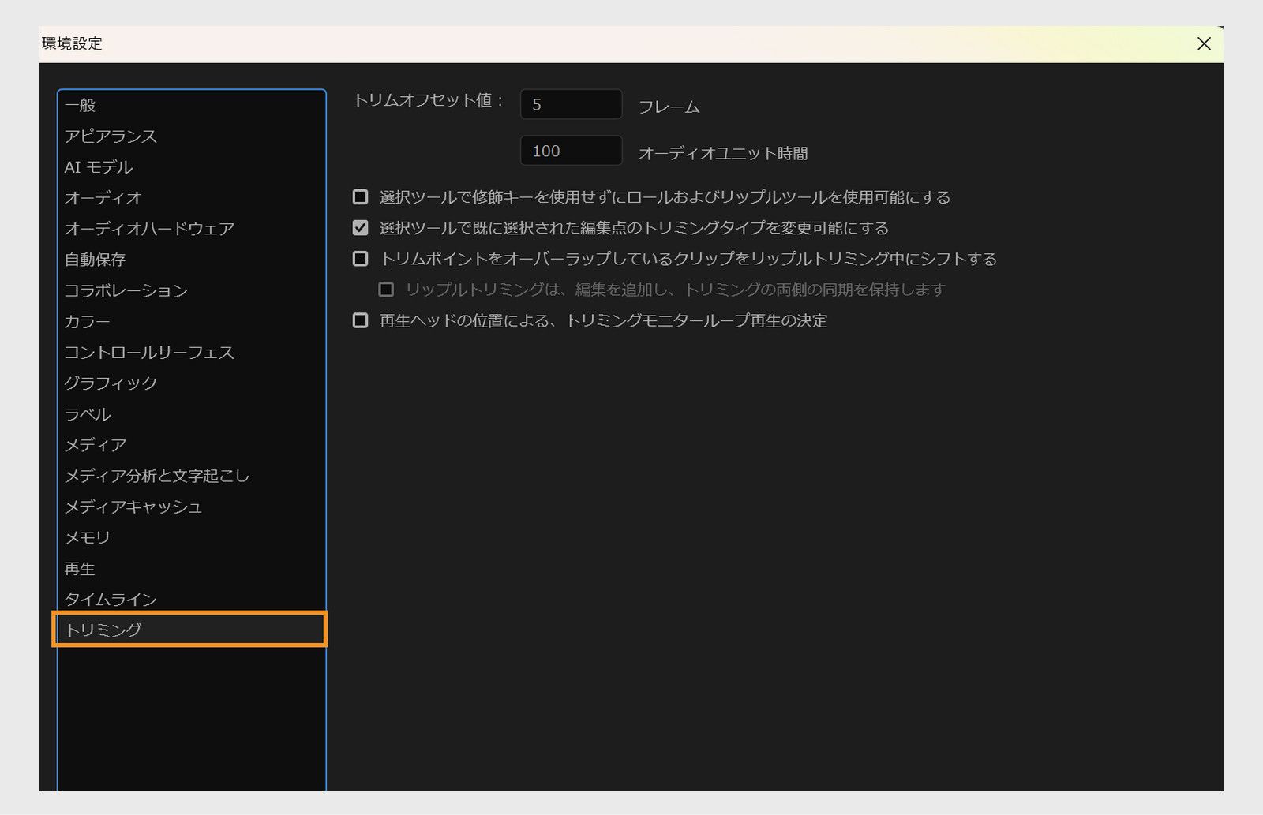Enable shifting overlapping clips during ripple trim
1263x815 pixels.
click(360, 258)
